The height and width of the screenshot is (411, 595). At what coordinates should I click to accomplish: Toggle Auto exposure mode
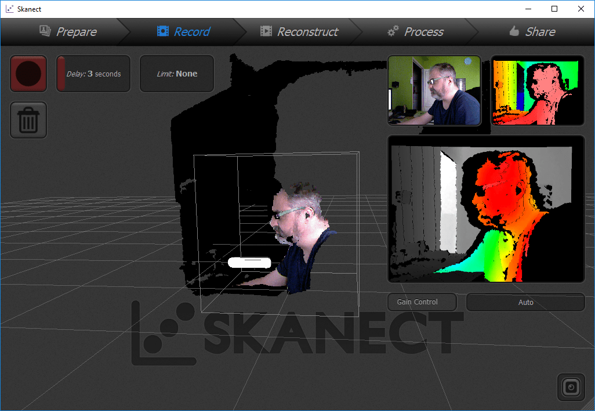tap(525, 302)
